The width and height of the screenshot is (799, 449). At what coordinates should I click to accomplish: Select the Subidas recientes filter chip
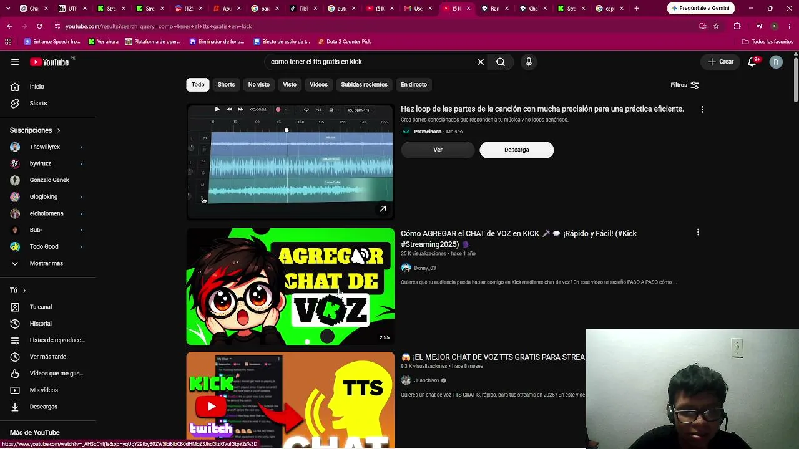(x=364, y=85)
